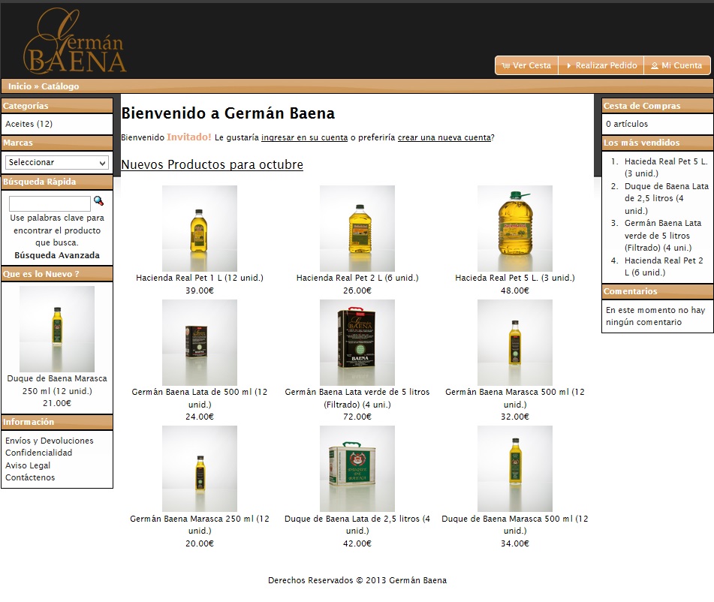Click the Que es lo Nuevo ? heading
The width and height of the screenshot is (714, 602).
point(41,274)
